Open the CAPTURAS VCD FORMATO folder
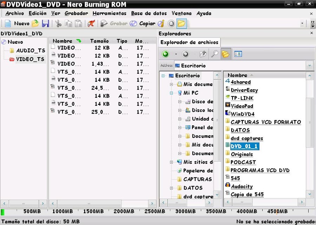The width and height of the screenshot is (316, 225). click(x=266, y=122)
